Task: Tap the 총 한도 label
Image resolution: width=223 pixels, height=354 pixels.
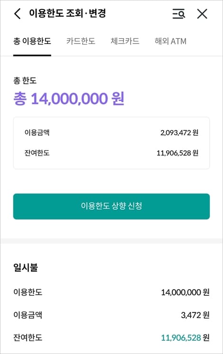Action: pos(25,80)
